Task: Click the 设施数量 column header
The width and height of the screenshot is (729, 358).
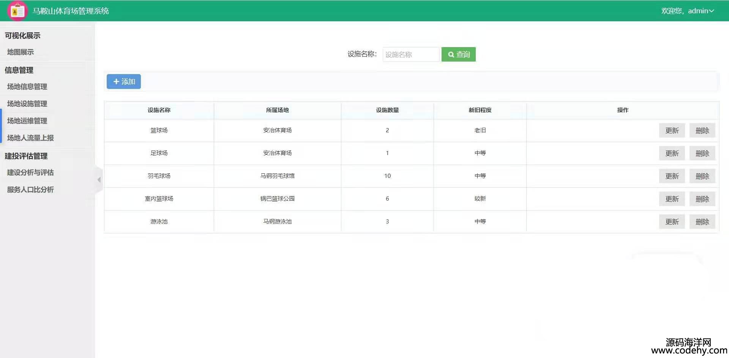Action: pos(387,110)
